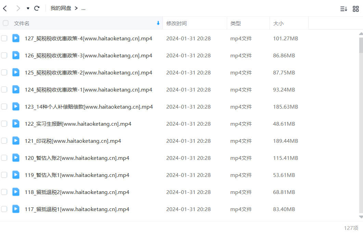Select file name 124_契税税收优惠政策-1 mp4

88,89
